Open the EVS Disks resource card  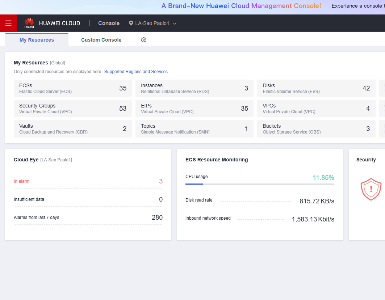[x=316, y=88]
